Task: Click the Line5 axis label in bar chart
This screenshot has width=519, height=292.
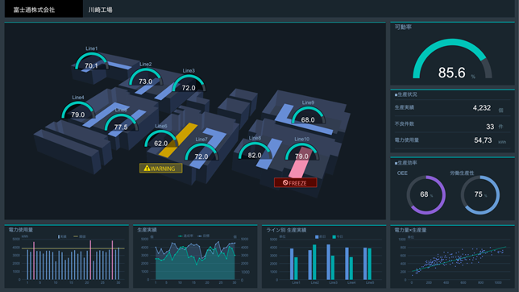Action: pyautogui.click(x=370, y=282)
